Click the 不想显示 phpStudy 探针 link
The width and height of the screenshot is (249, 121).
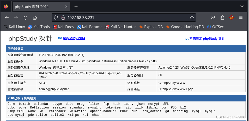point(207,39)
